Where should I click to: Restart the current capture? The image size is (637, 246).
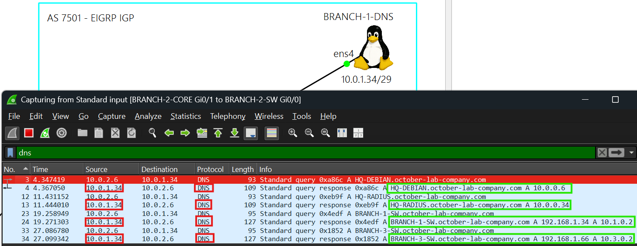coord(45,133)
